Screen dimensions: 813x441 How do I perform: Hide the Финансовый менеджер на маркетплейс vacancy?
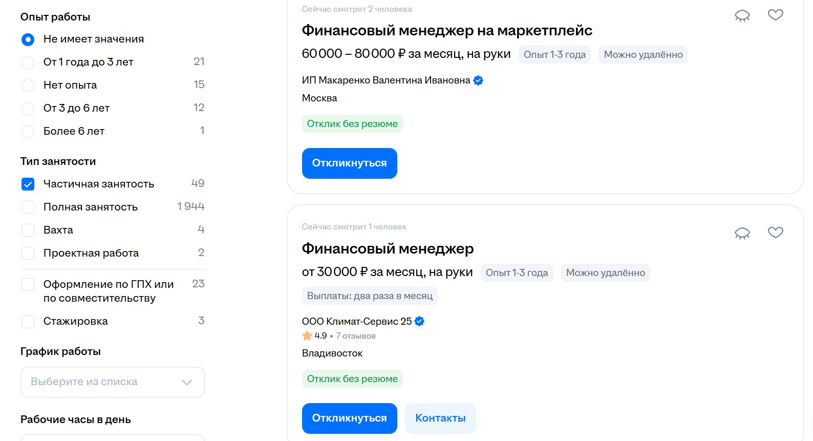[742, 16]
